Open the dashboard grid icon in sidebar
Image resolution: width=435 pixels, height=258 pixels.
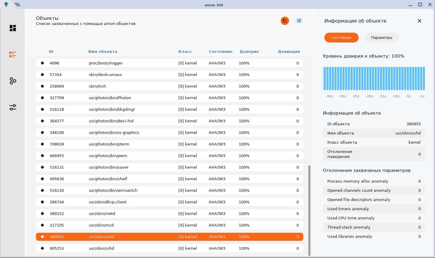click(x=12, y=28)
